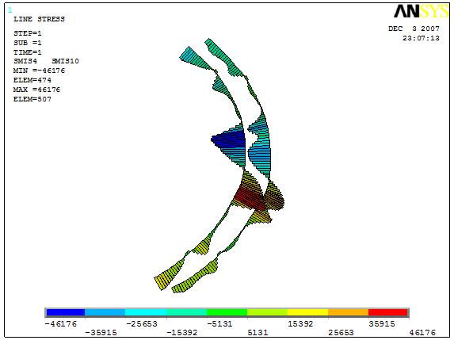
Task: Click the STEP=1 label
Action: pyautogui.click(x=28, y=33)
